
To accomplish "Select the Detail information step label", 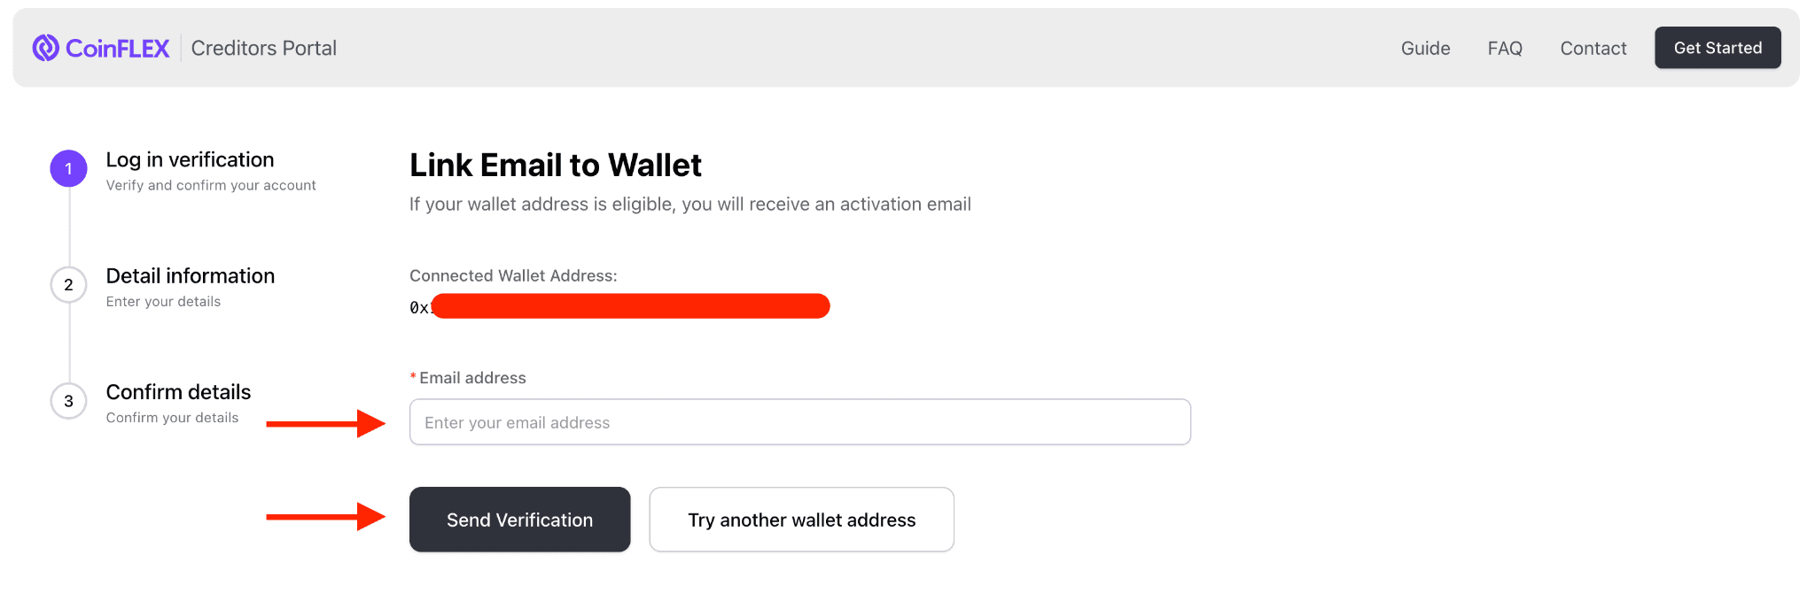I will [x=191, y=275].
